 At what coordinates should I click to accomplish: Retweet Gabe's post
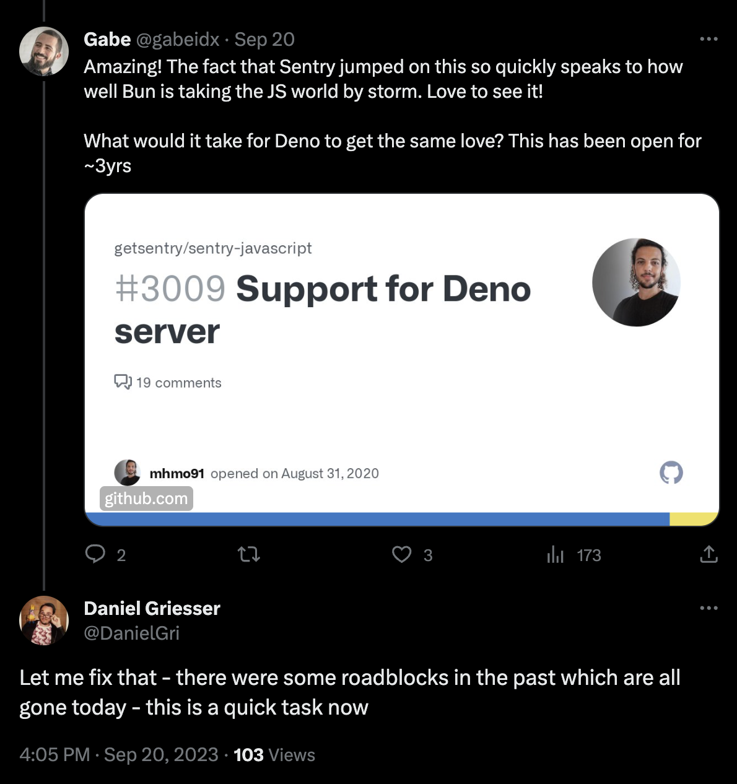(248, 555)
